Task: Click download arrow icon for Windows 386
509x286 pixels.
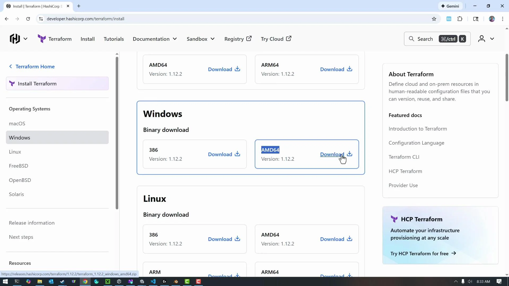Action: tap(238, 154)
